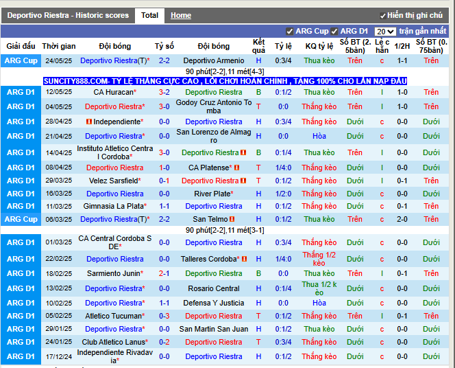This screenshot has height=368, width=455.
Task: Open Club Atletico Lanus team link
Action: [x=115, y=342]
